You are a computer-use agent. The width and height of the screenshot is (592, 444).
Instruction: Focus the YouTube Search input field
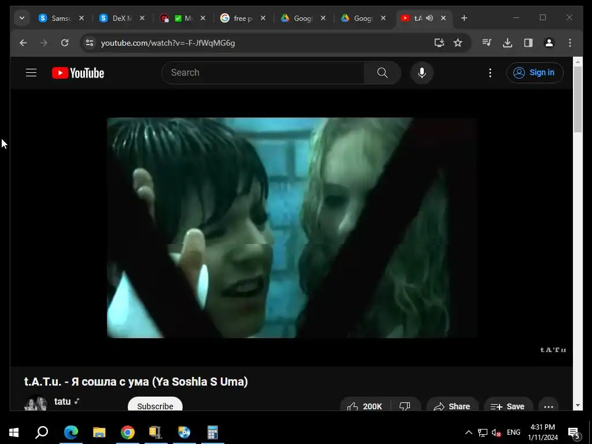[x=263, y=72]
